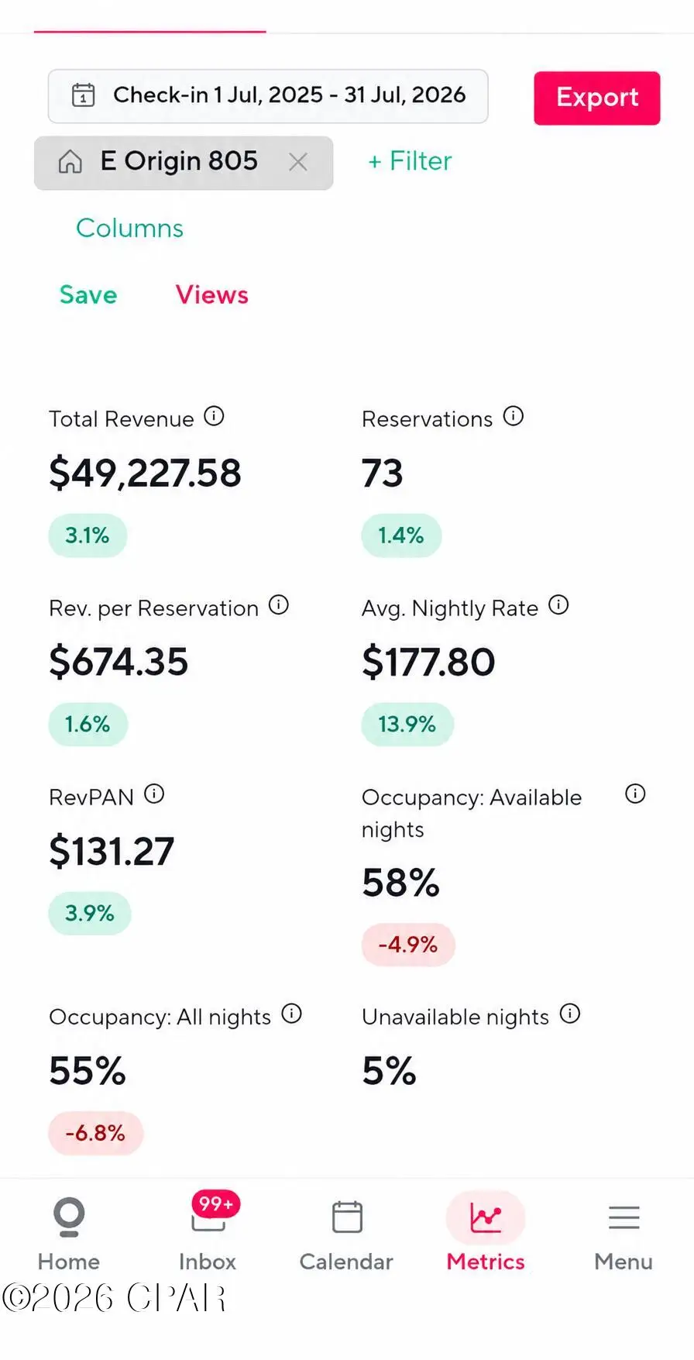Click the $674.35 revenue per reservation value

119,662
